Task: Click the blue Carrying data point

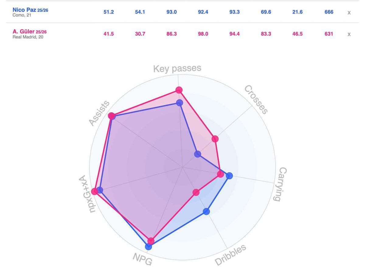Action: [229, 175]
